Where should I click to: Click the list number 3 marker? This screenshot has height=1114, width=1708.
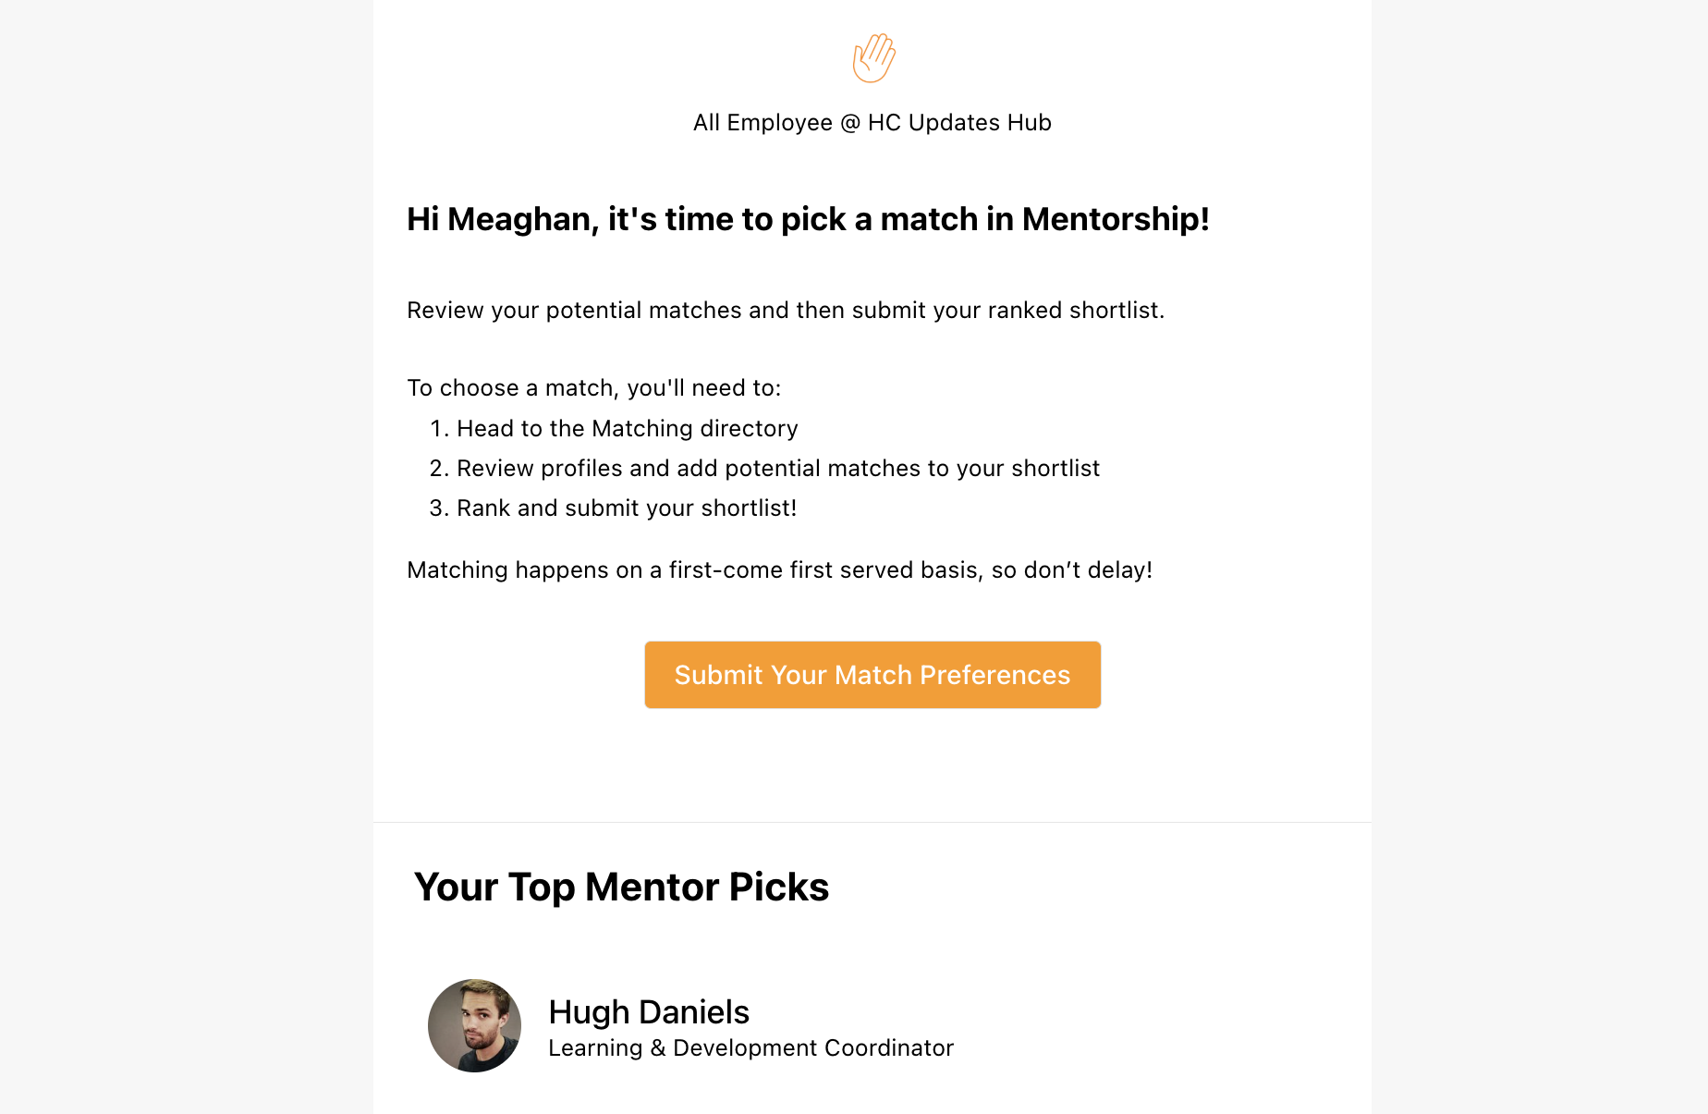click(438, 508)
